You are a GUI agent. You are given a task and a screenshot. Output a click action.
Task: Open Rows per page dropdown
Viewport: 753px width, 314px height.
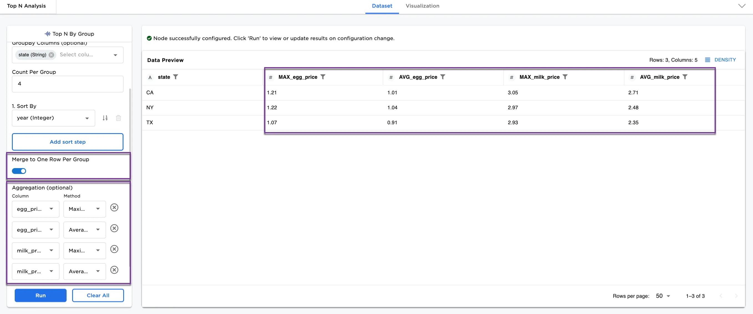[x=663, y=296]
